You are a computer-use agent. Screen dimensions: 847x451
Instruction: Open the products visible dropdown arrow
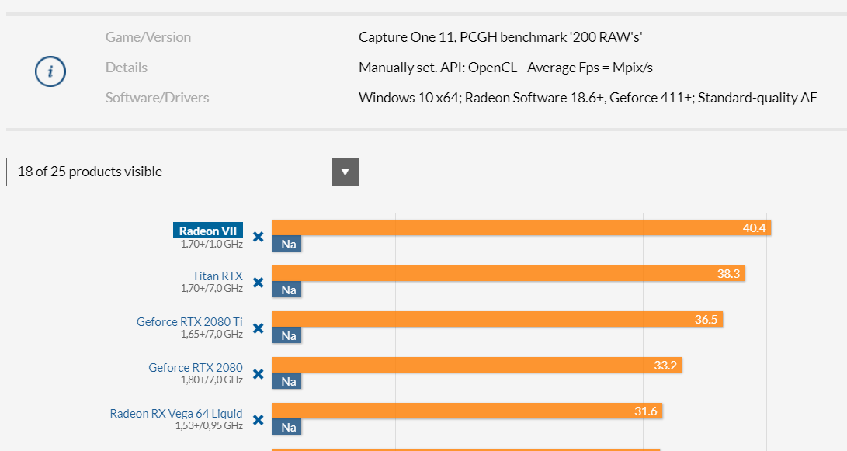pos(345,172)
